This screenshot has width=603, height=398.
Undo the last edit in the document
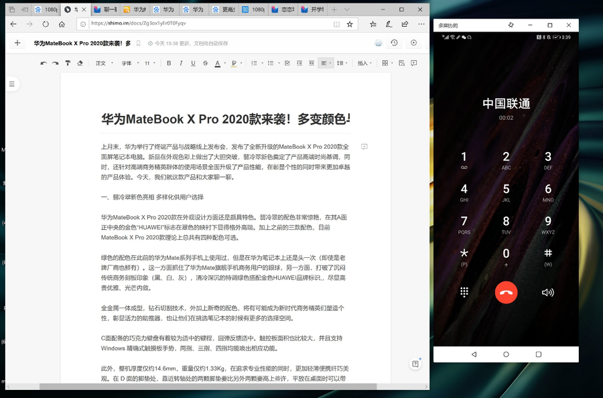[44, 63]
